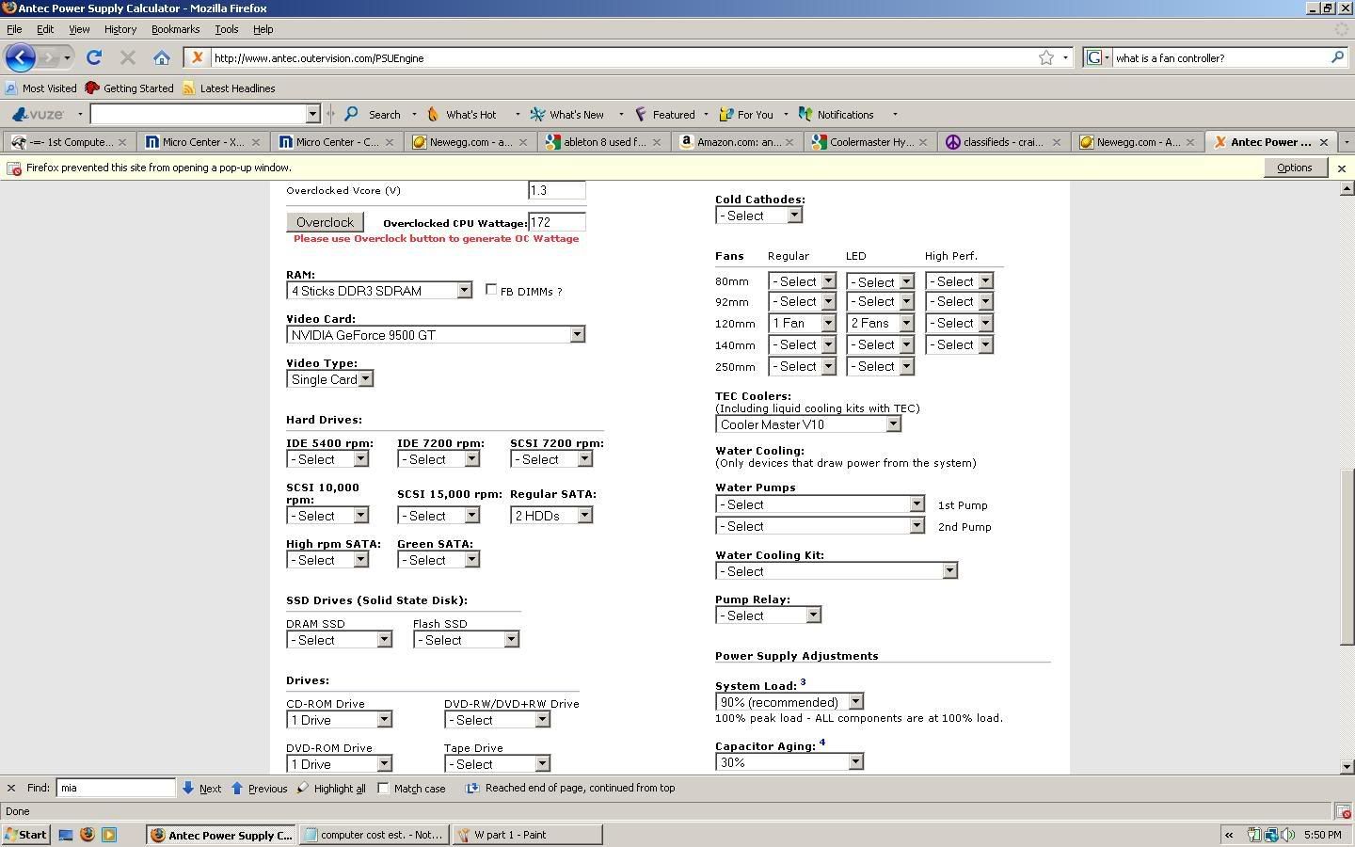Click the Find text field
This screenshot has width=1355, height=847.
point(116,788)
